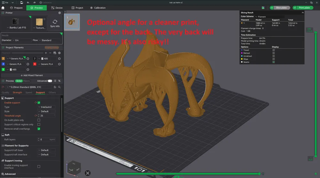
Task: Edit filament 4 Generic PLA preset
Action: (x=60, y=64)
